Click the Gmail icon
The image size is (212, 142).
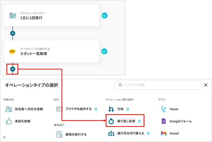pos(164,133)
